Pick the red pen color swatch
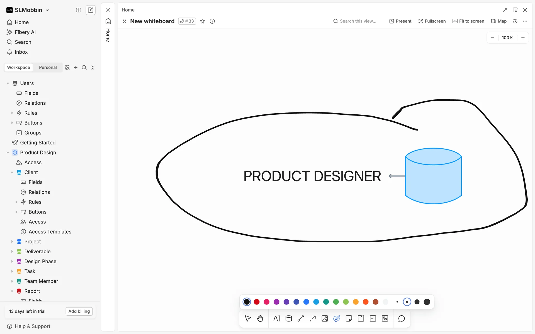Viewport: 535px width, 334px height. pos(257,302)
